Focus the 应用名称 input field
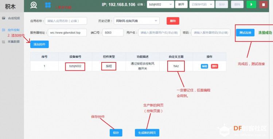The image size is (273, 139). click(66, 21)
